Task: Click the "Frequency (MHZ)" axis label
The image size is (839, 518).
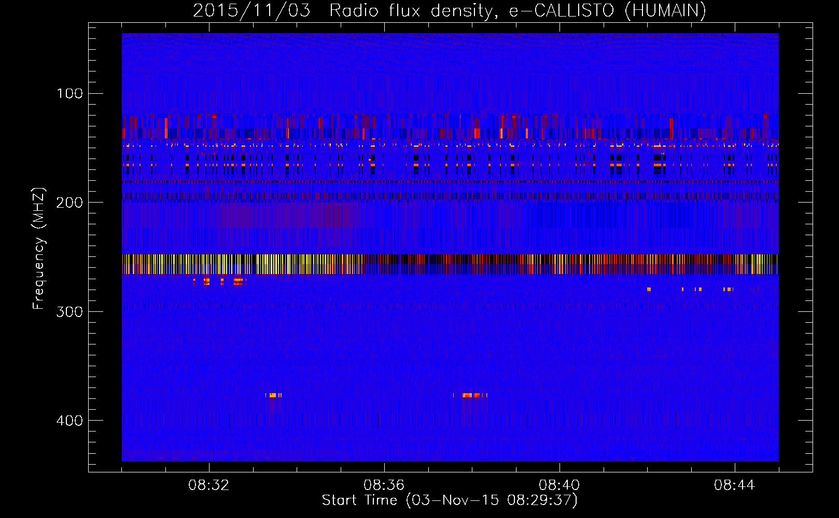Action: tap(39, 249)
